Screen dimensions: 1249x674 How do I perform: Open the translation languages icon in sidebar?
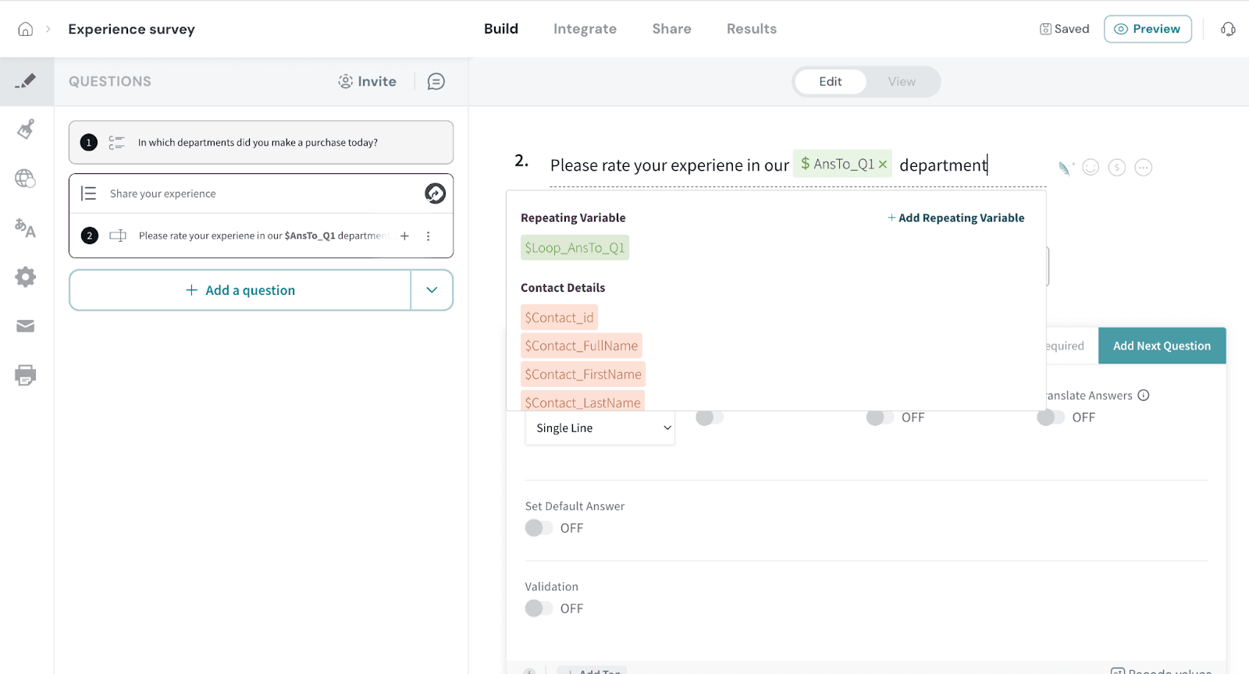click(26, 228)
